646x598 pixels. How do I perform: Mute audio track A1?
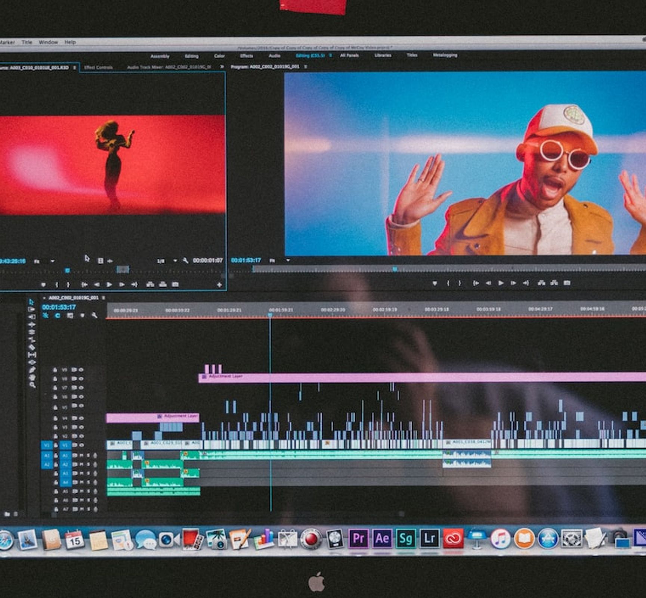pos(81,455)
